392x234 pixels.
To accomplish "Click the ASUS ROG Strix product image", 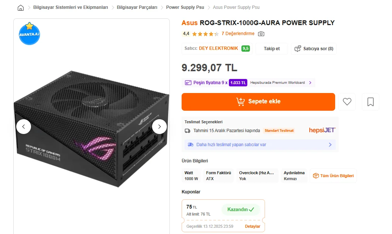I will (x=92, y=129).
